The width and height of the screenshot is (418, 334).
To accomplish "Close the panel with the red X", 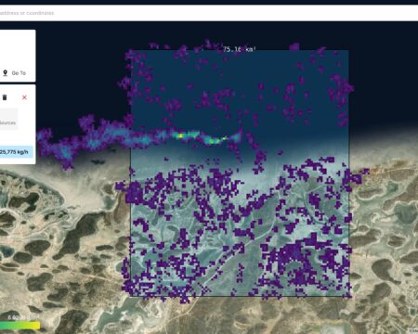I will [x=24, y=97].
